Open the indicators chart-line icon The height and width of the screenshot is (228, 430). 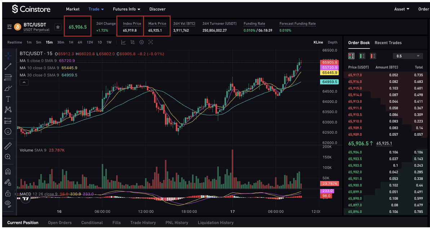point(124,42)
